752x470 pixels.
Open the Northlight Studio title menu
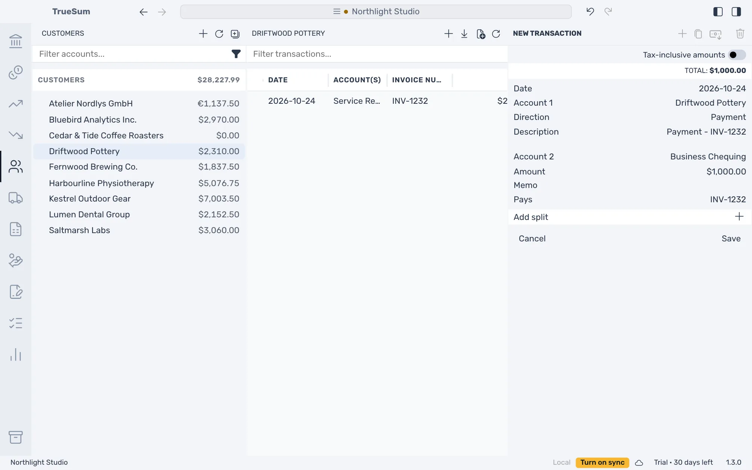(376, 12)
